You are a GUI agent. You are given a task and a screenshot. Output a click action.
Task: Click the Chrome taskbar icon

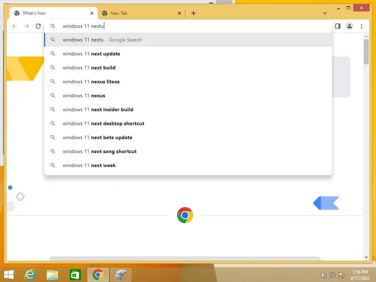tap(98, 275)
